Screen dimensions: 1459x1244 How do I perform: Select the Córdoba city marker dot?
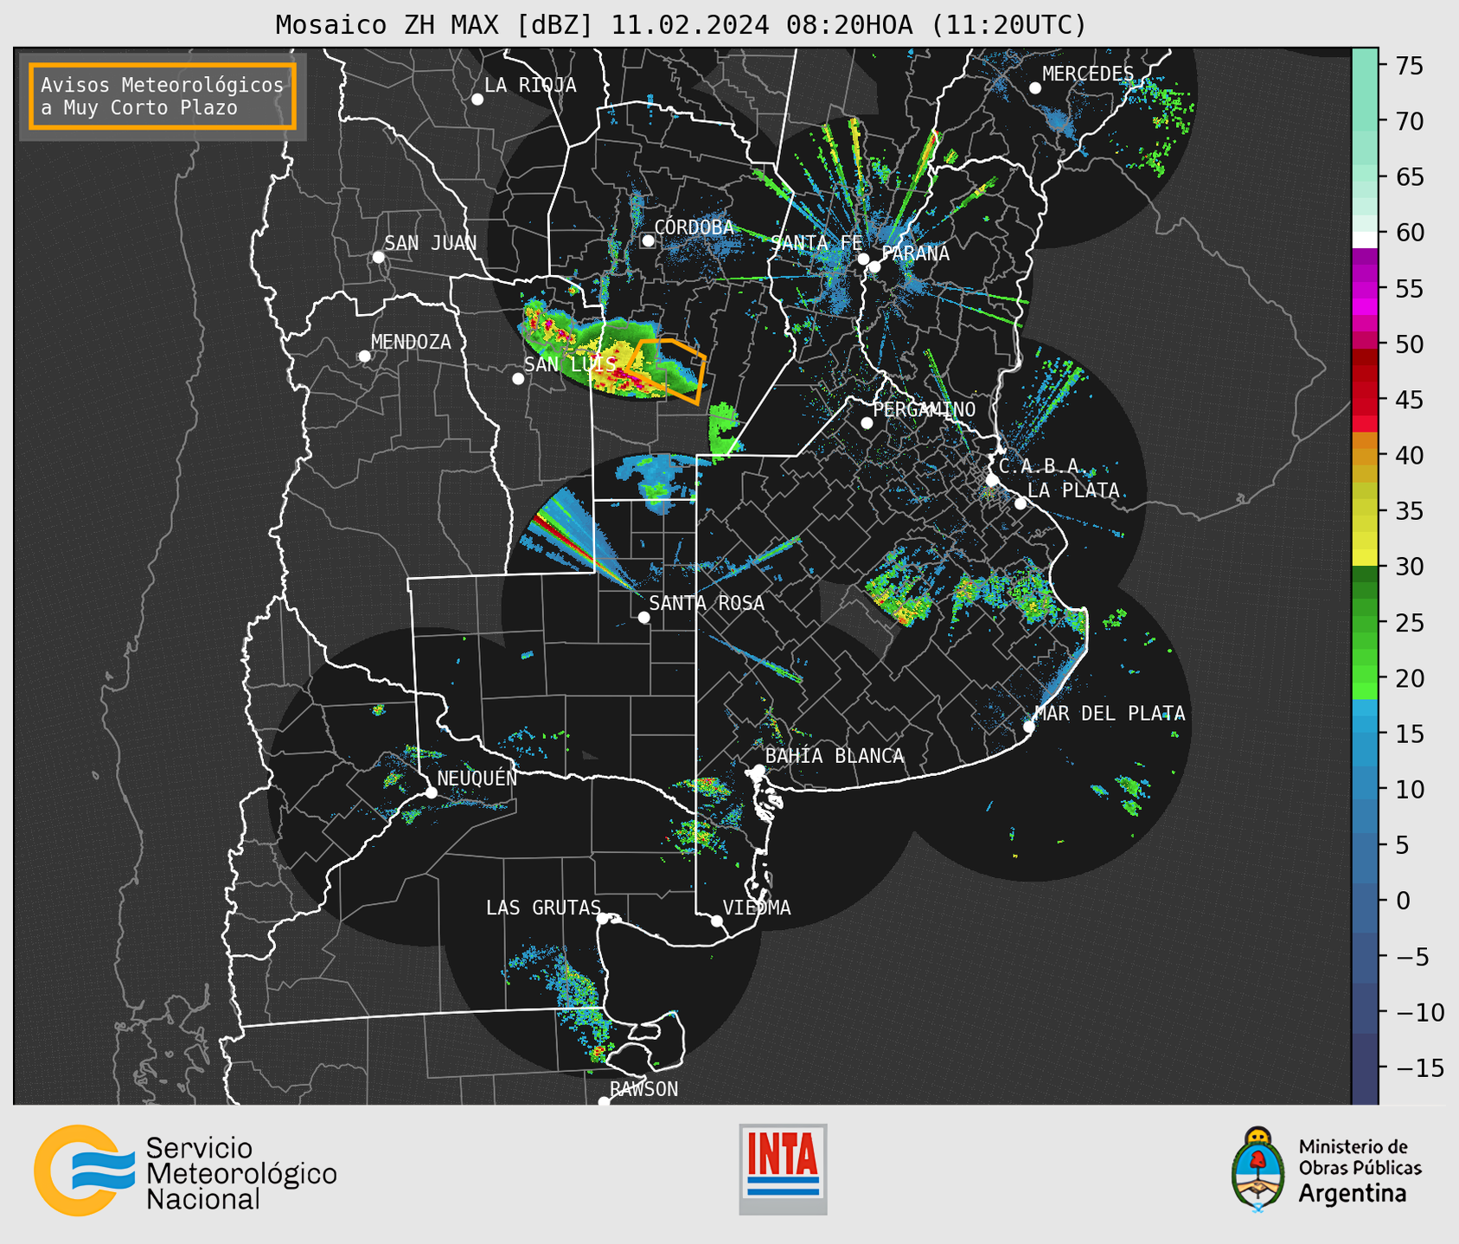648,240
